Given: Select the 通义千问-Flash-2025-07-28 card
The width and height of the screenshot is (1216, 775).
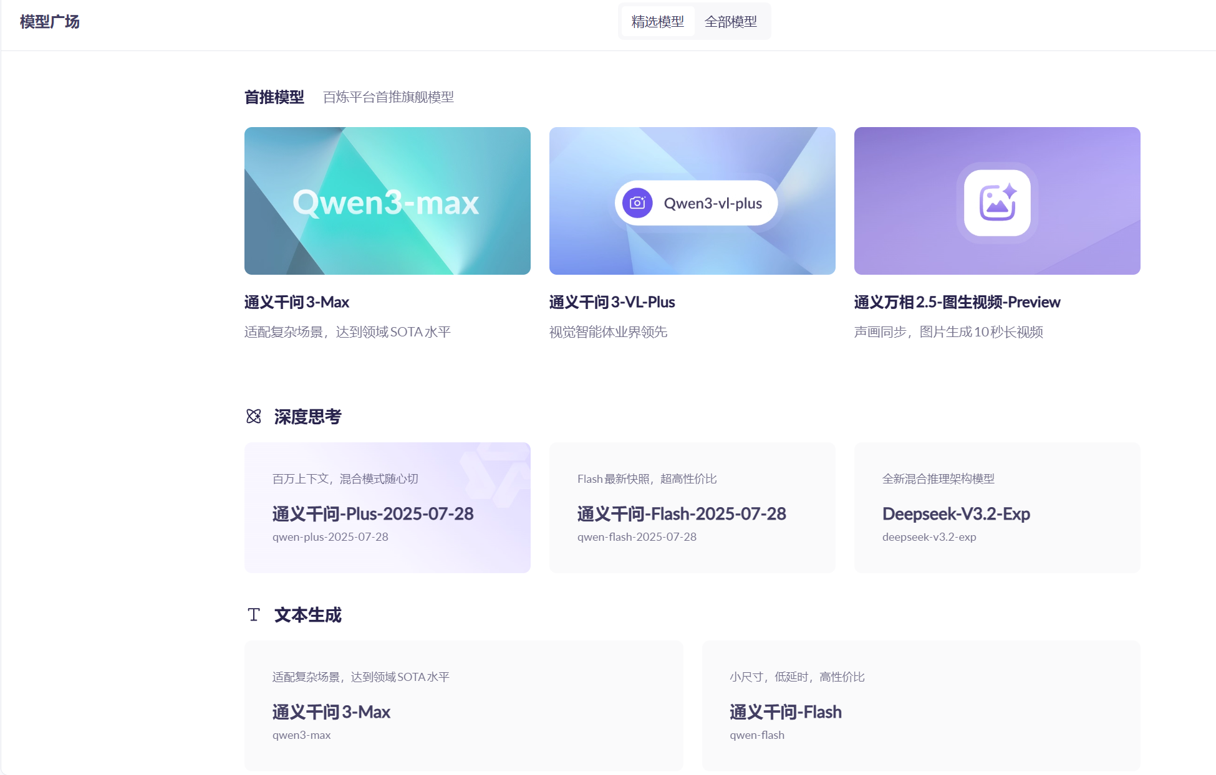Looking at the screenshot, I should [692, 508].
